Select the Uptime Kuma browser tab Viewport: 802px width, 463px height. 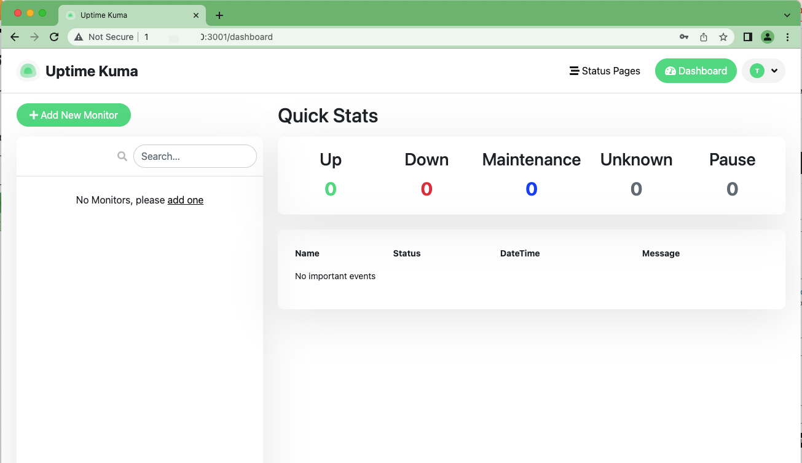coord(132,15)
